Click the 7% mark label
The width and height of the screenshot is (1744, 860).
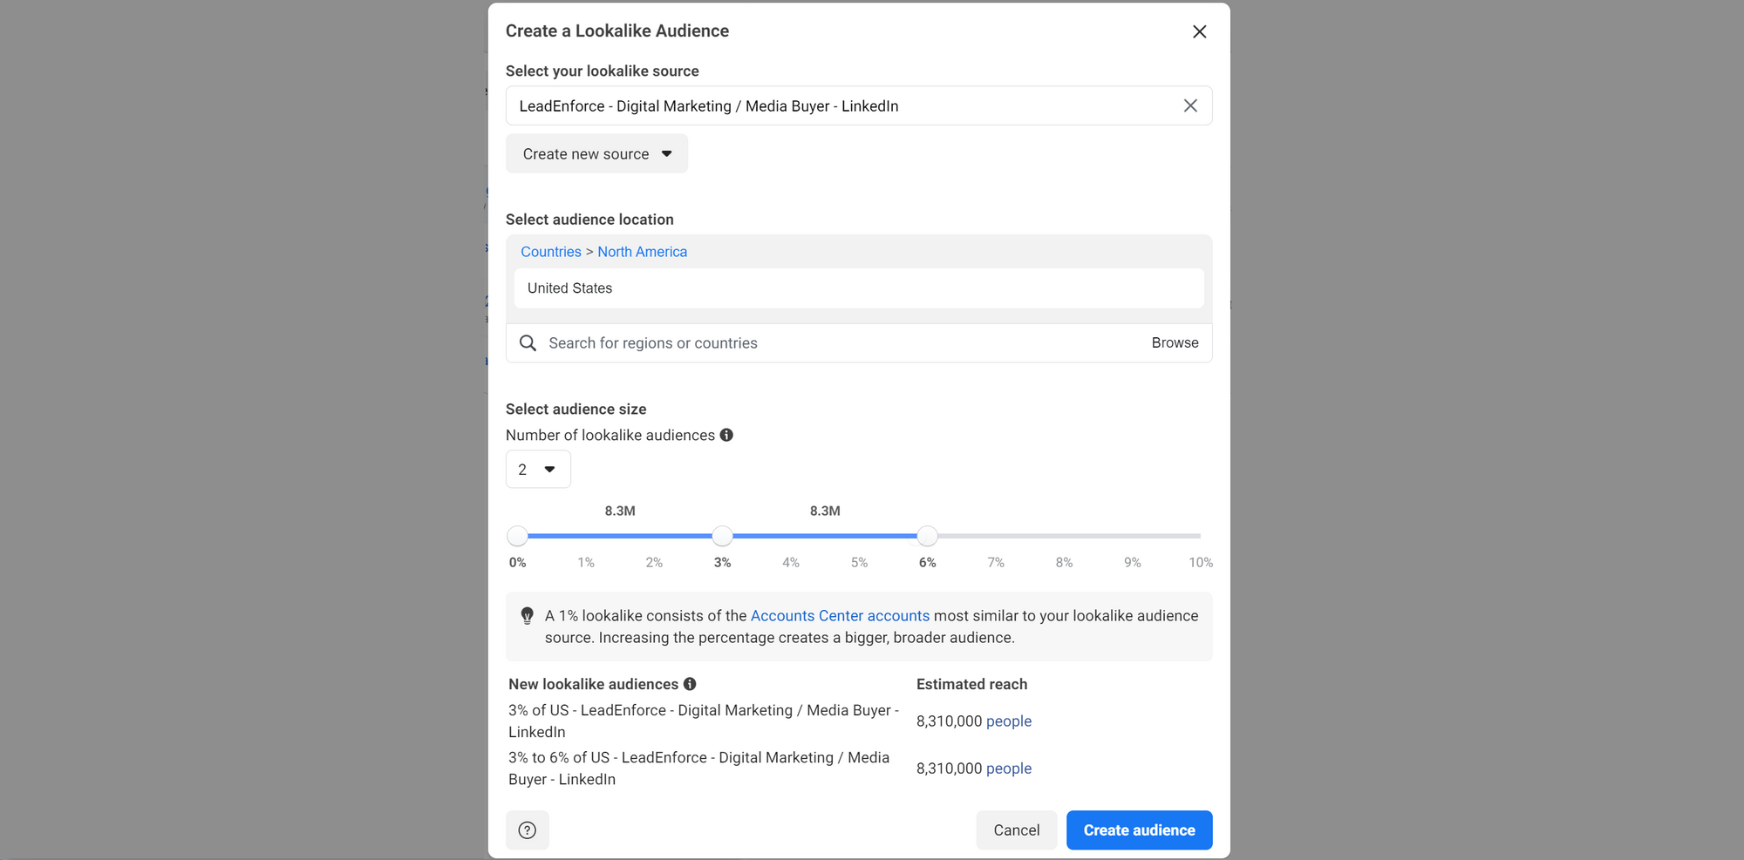996,563
